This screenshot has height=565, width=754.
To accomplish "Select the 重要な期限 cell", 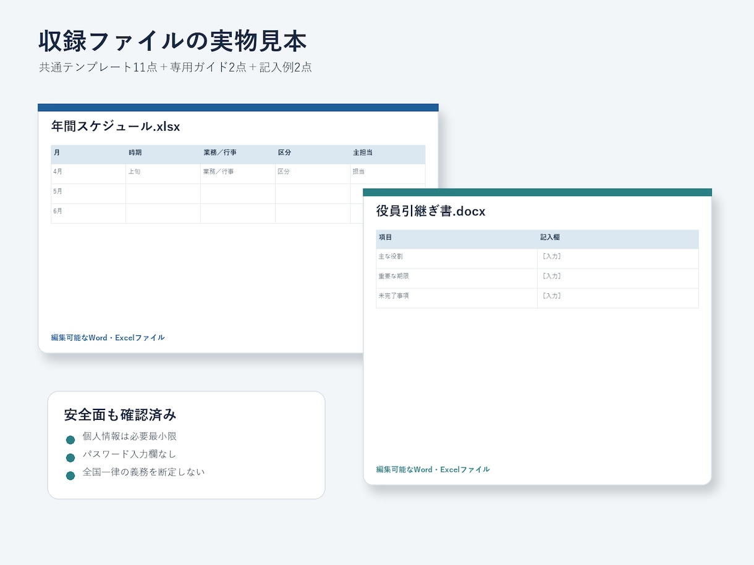I will 457,278.
